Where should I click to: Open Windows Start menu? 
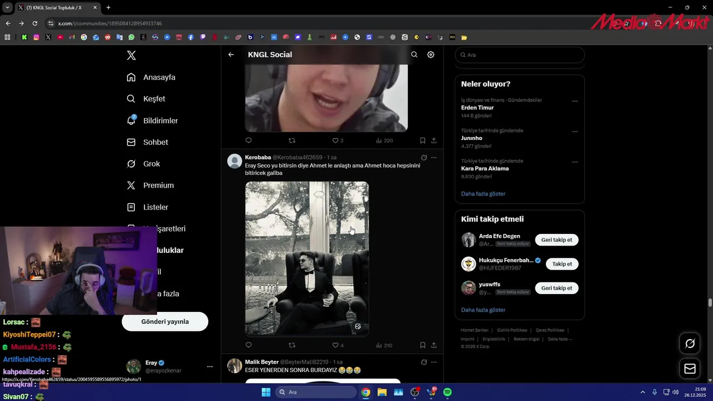pyautogui.click(x=266, y=392)
